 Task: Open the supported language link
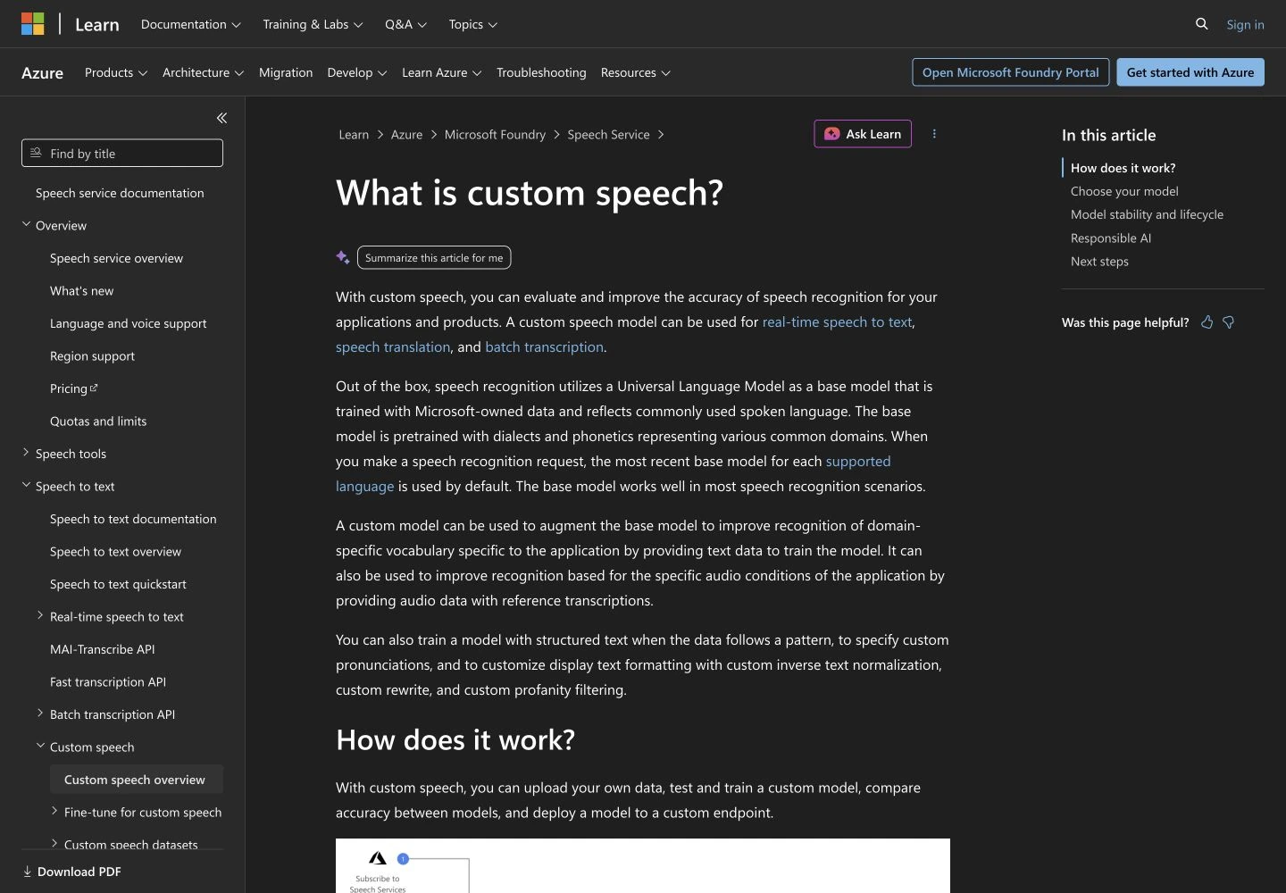click(x=857, y=461)
